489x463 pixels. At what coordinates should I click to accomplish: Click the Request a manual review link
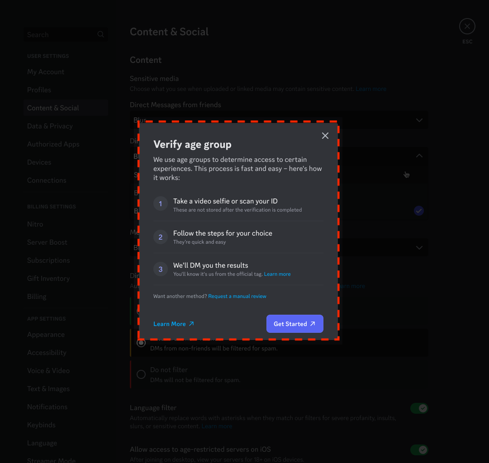(x=237, y=296)
